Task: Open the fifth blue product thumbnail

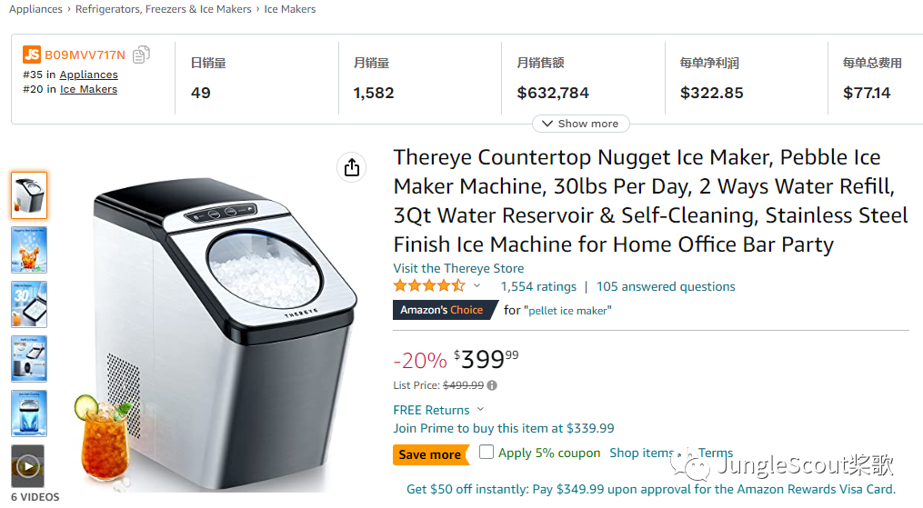Action: pyautogui.click(x=29, y=413)
